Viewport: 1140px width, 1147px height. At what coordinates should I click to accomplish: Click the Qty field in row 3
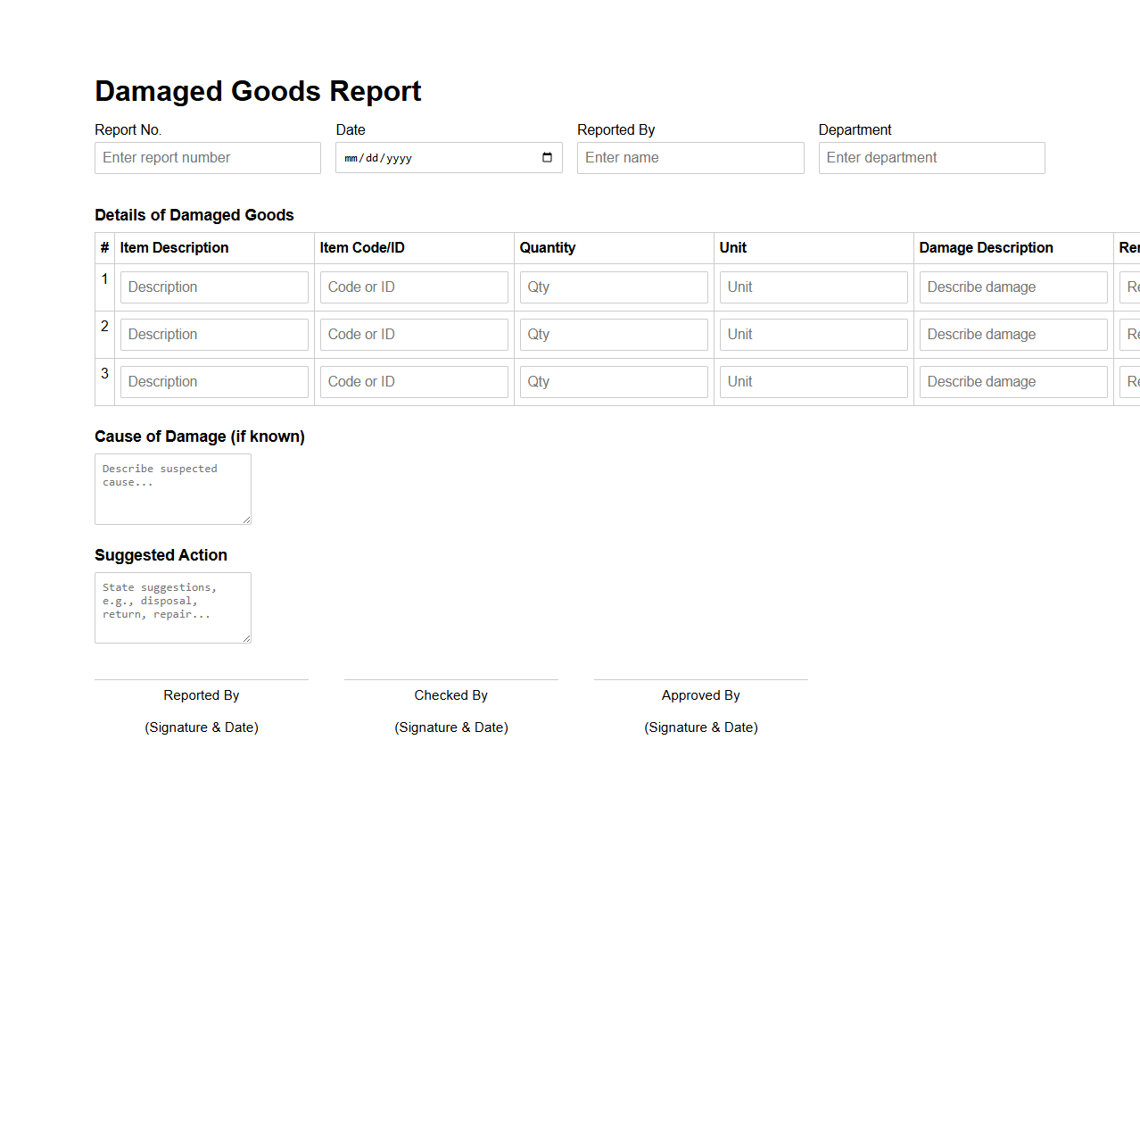pyautogui.click(x=613, y=381)
